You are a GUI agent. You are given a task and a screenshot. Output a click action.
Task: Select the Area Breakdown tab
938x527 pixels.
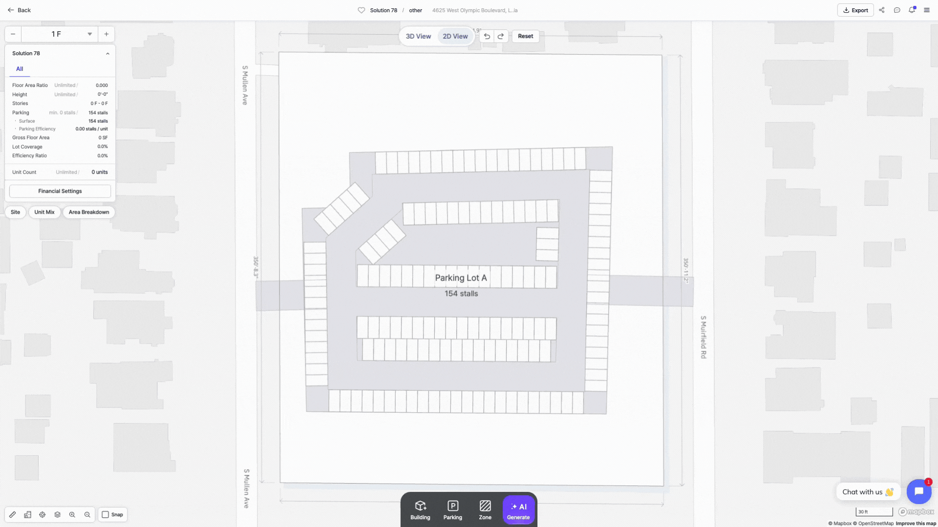pyautogui.click(x=89, y=212)
